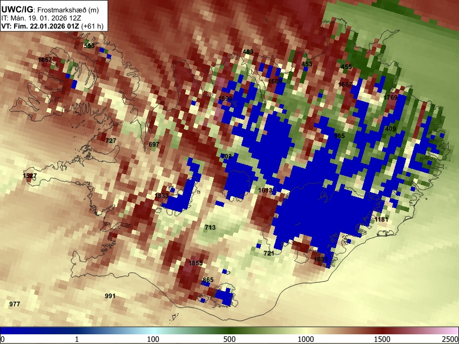The image size is (459, 344).
Task: Click the 'UWC/IG: Frostmarkshæð (m)' title text
Action: (50, 10)
